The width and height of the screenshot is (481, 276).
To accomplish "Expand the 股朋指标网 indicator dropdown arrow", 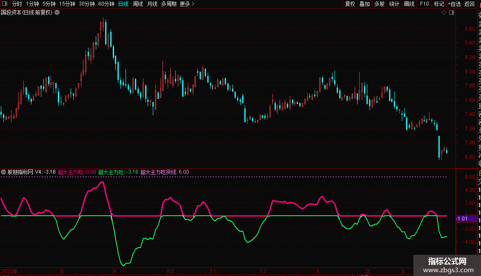I will click(x=4, y=172).
